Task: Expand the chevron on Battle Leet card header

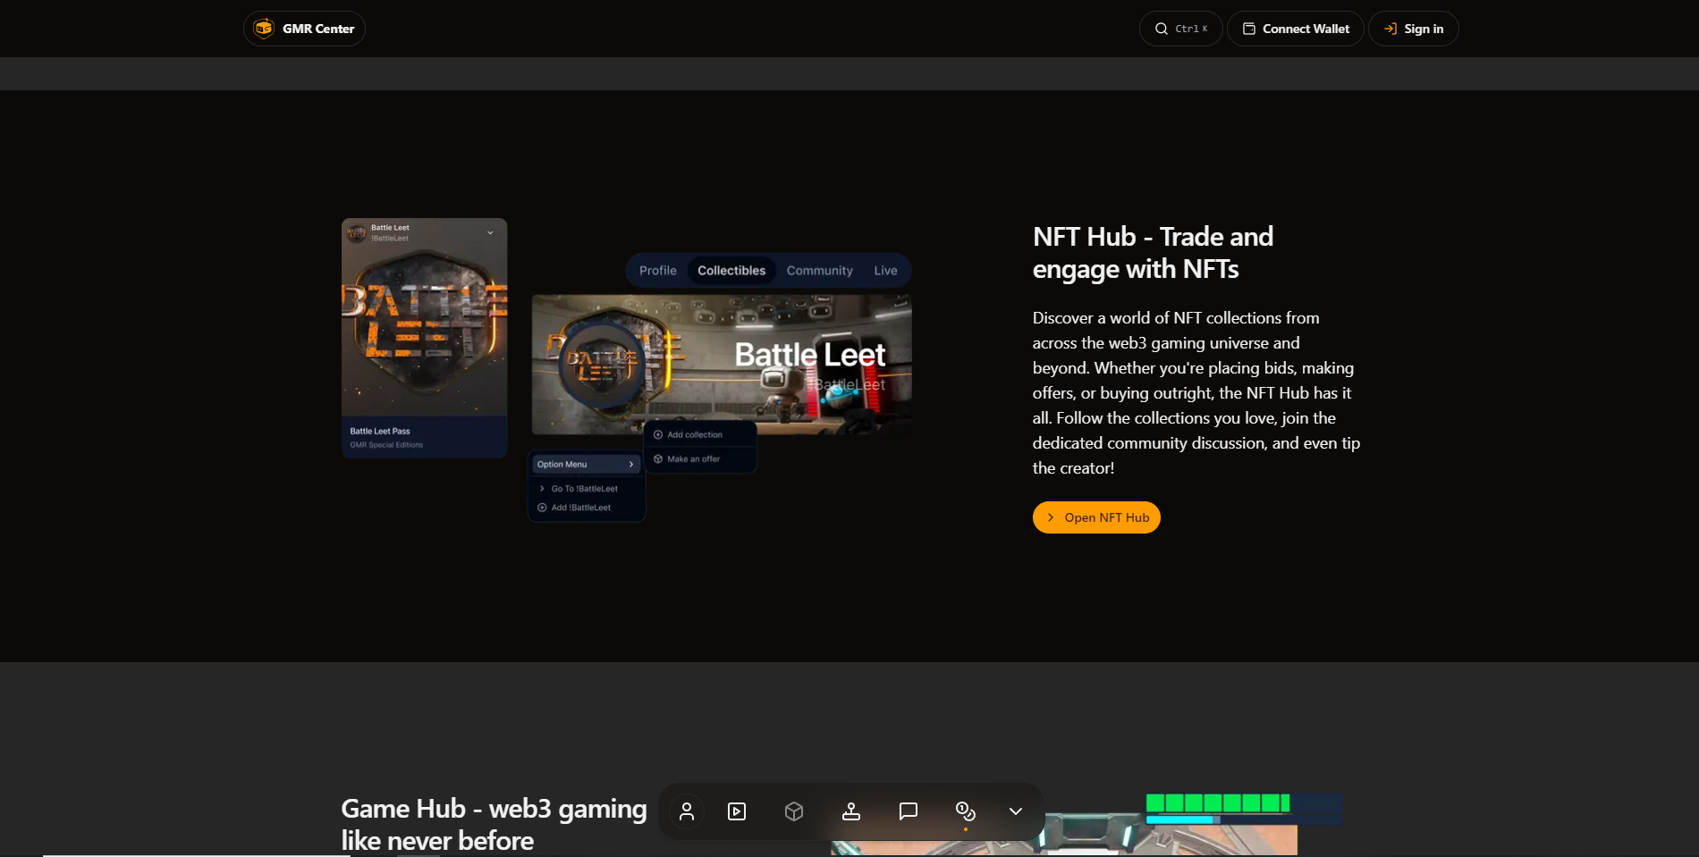Action: (x=490, y=233)
